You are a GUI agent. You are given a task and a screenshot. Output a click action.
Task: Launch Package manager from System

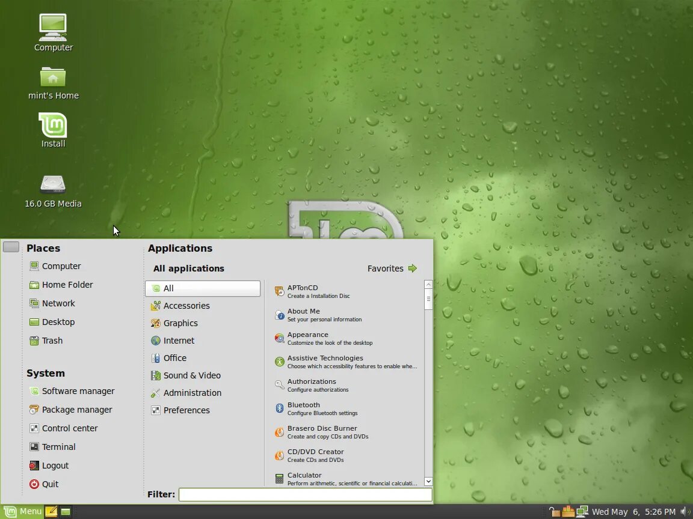coord(71,410)
